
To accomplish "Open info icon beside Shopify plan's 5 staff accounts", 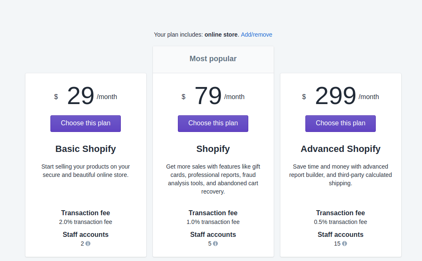I will (x=215, y=244).
